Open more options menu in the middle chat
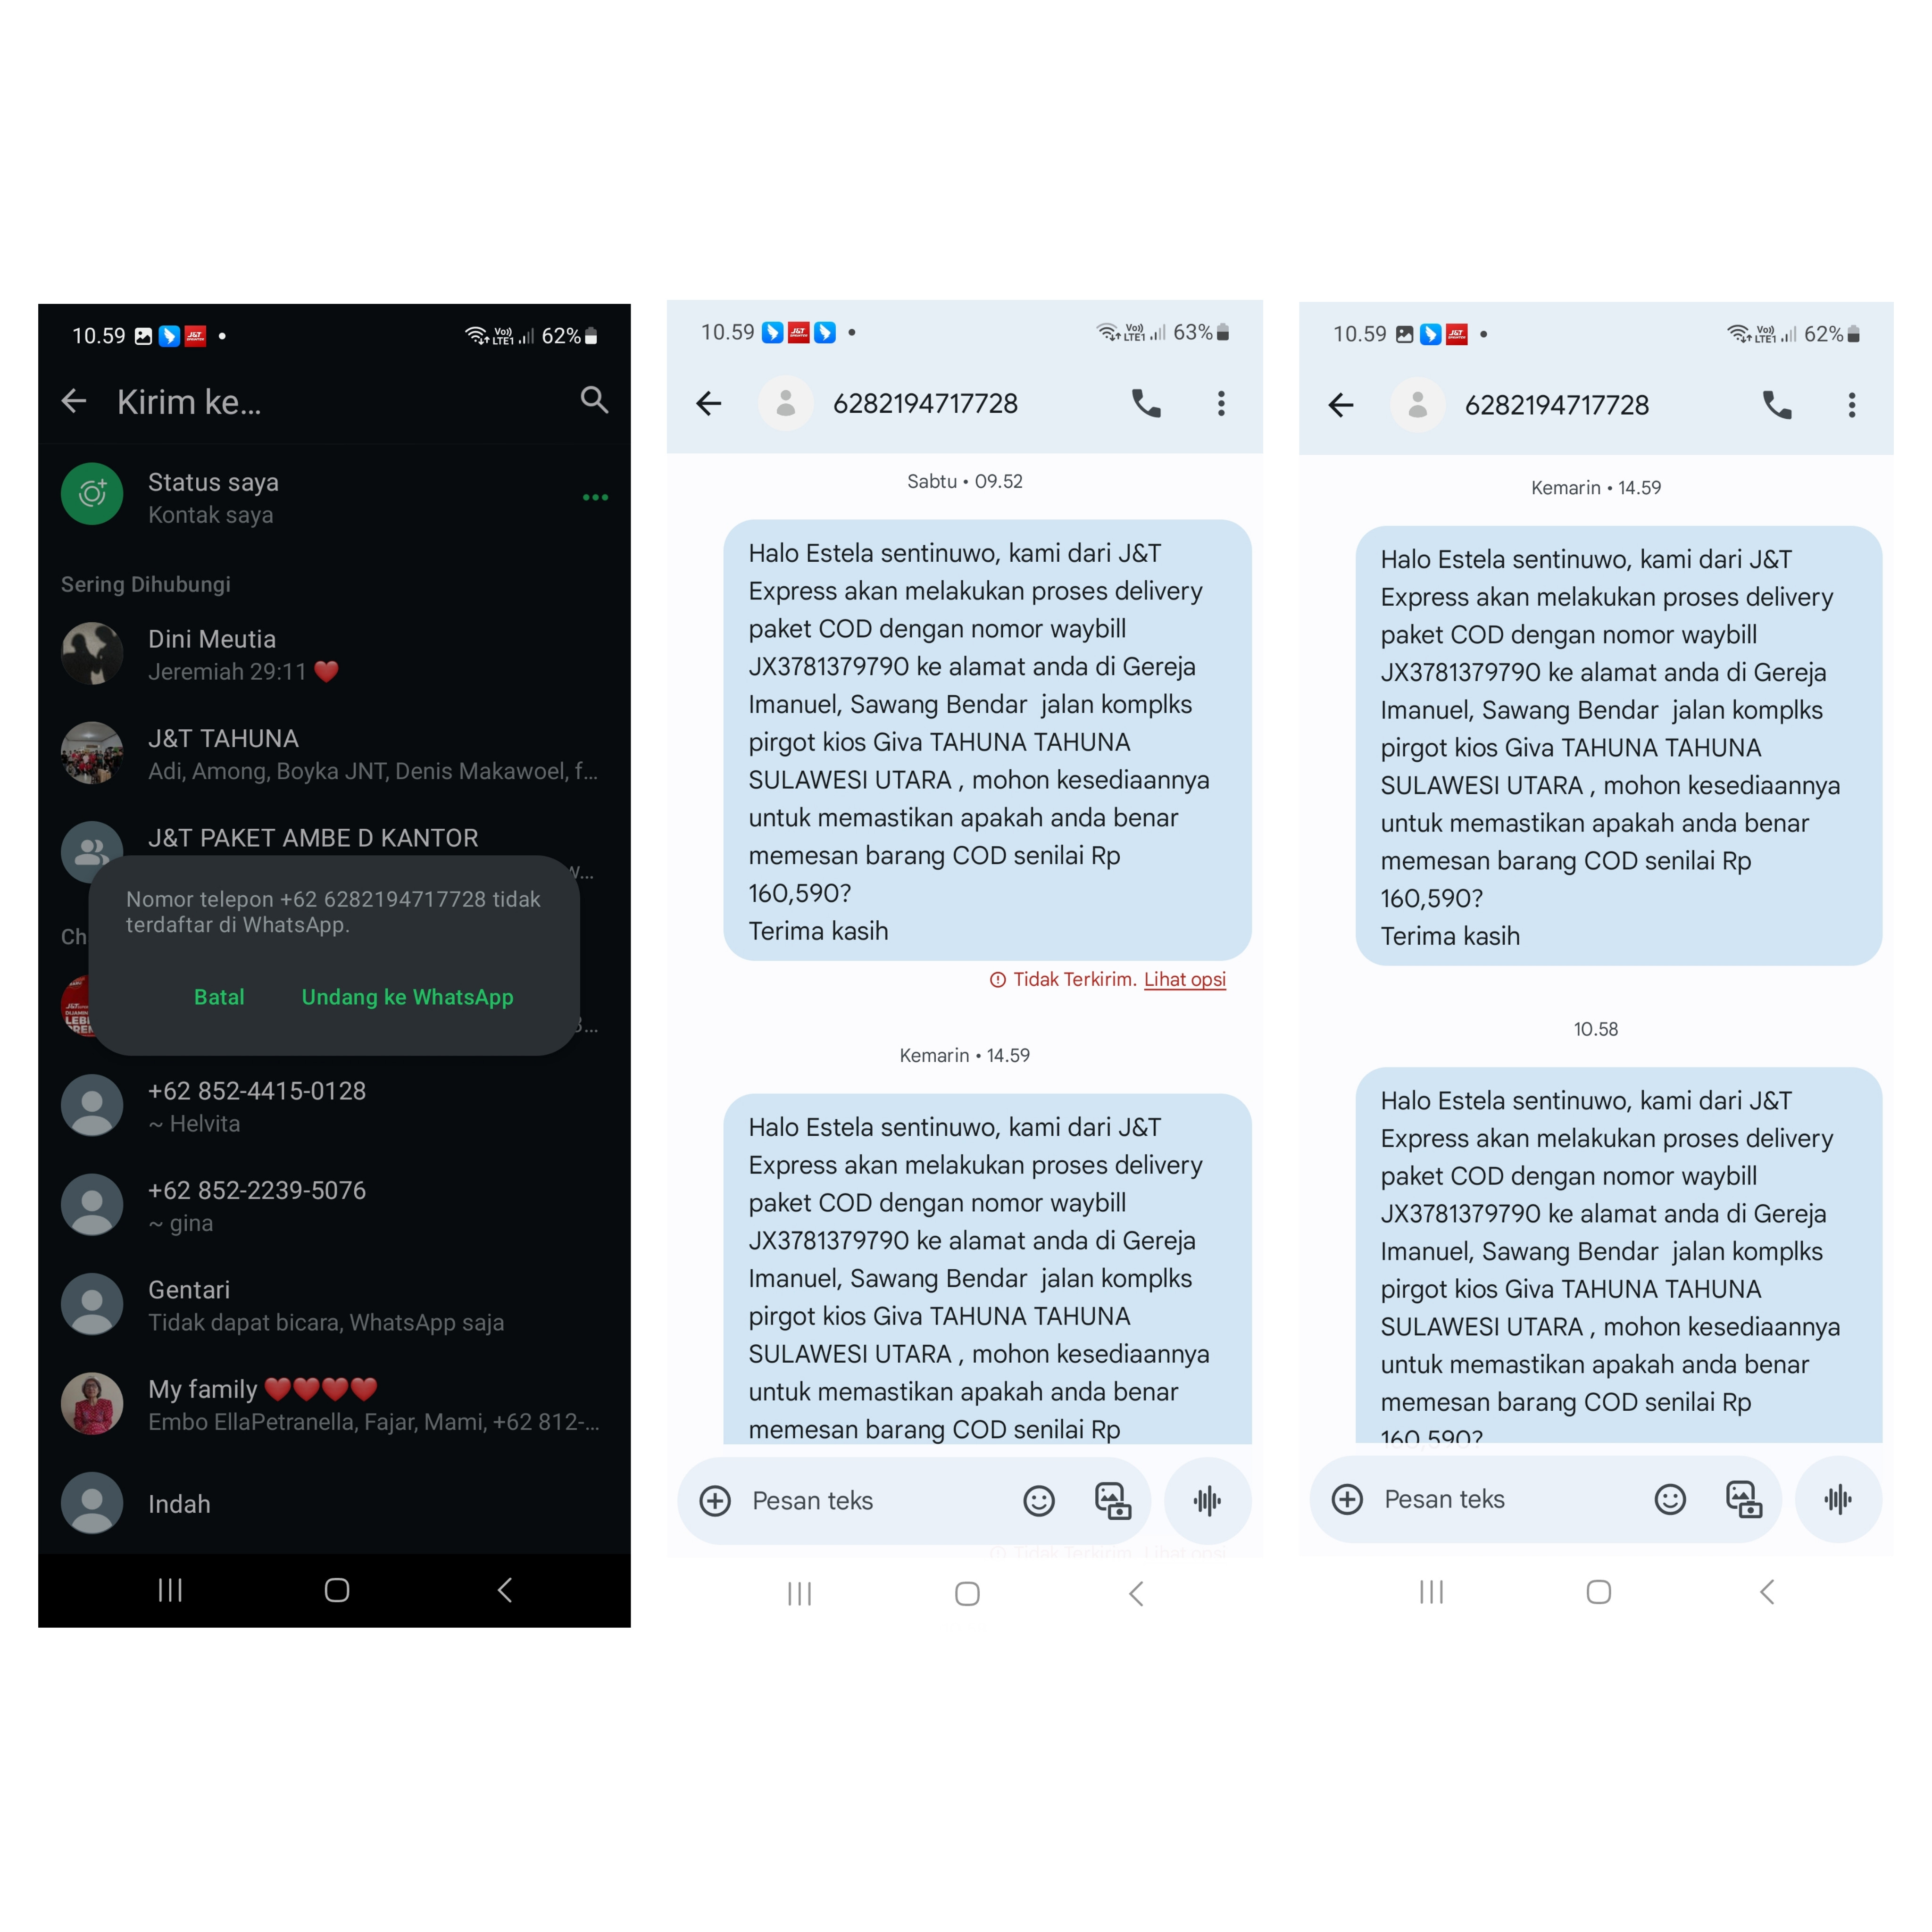This screenshot has width=1932, height=1932. [x=1221, y=403]
